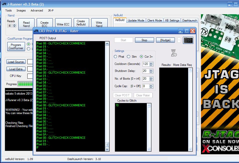Screen dimensions: 239x163
Task: Decrease Cooldown seconds with down arrow
Action: [151, 65]
